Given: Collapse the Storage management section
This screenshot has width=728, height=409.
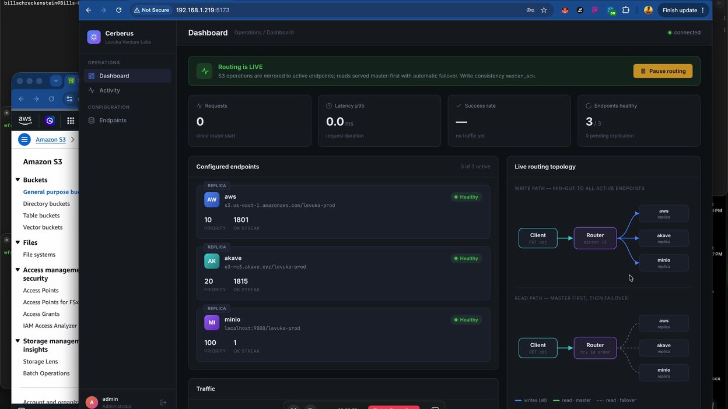Looking at the screenshot, I should 17,341.
